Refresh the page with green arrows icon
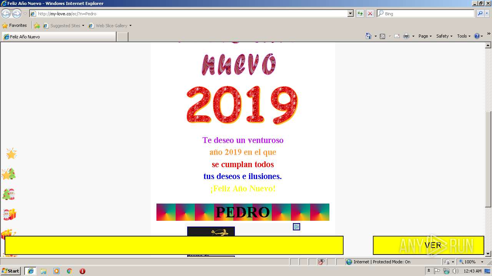Screen dimensions: 492x276 click(x=360, y=14)
